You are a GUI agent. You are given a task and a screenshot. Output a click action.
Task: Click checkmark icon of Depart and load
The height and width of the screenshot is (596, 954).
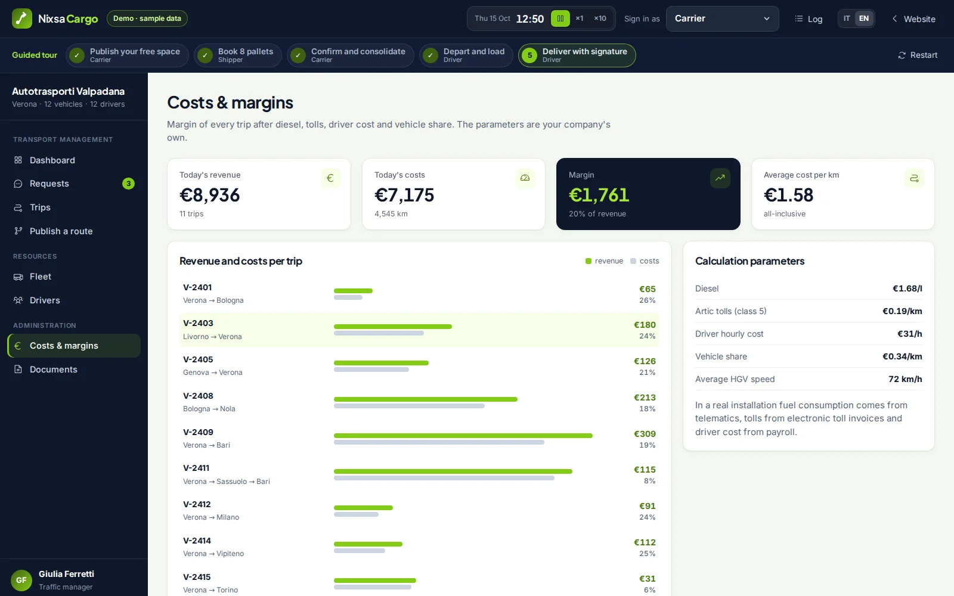point(430,55)
